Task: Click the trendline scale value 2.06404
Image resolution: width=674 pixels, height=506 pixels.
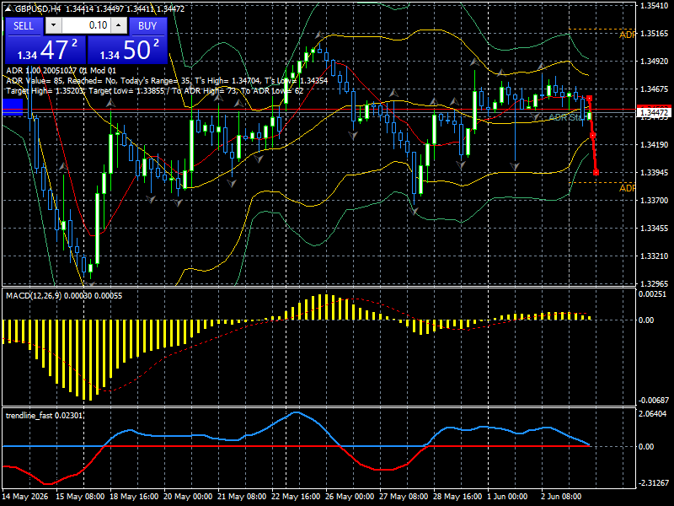Action: [652, 414]
